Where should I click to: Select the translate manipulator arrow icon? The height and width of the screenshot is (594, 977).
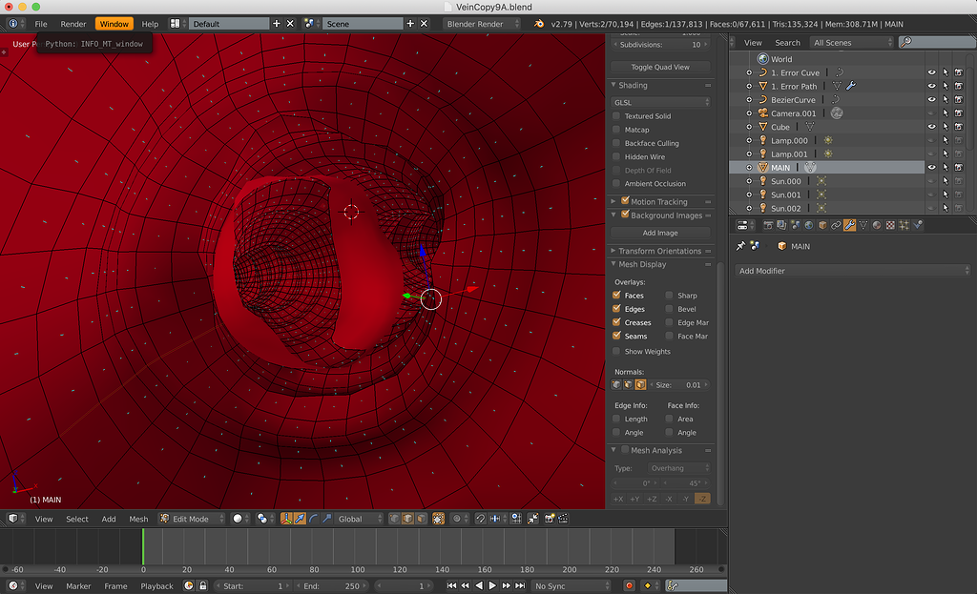300,519
